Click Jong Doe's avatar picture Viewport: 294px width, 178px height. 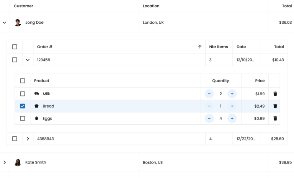[x=18, y=23]
